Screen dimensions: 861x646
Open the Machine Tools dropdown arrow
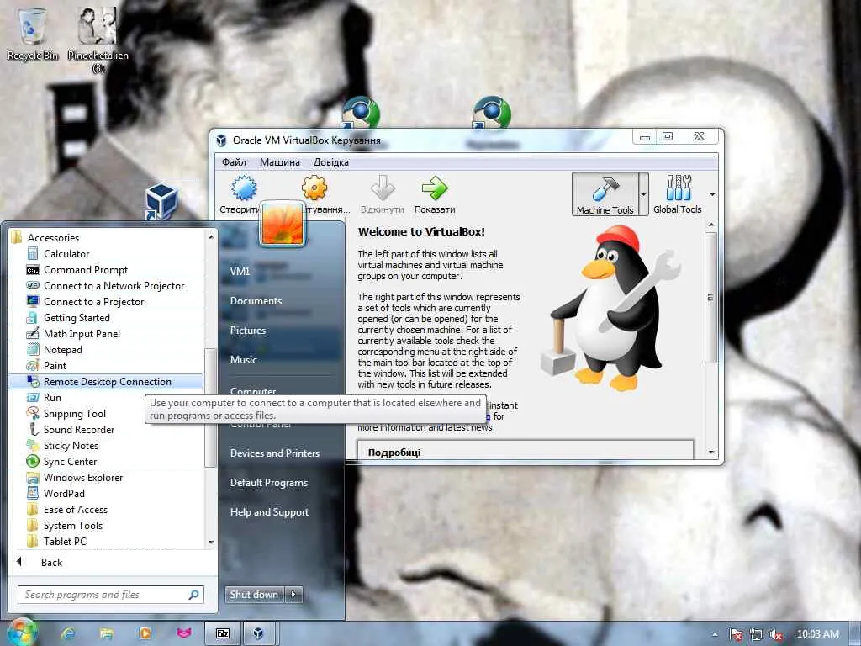click(643, 194)
